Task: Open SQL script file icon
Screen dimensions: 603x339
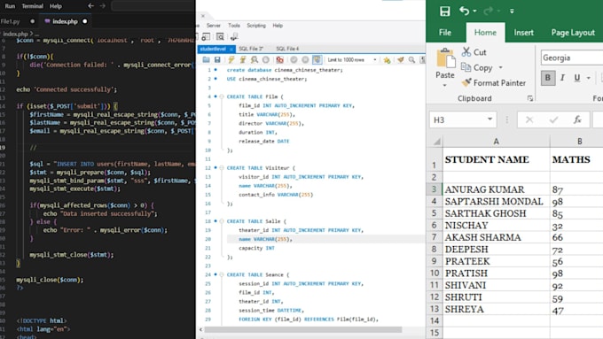Action: click(x=206, y=60)
